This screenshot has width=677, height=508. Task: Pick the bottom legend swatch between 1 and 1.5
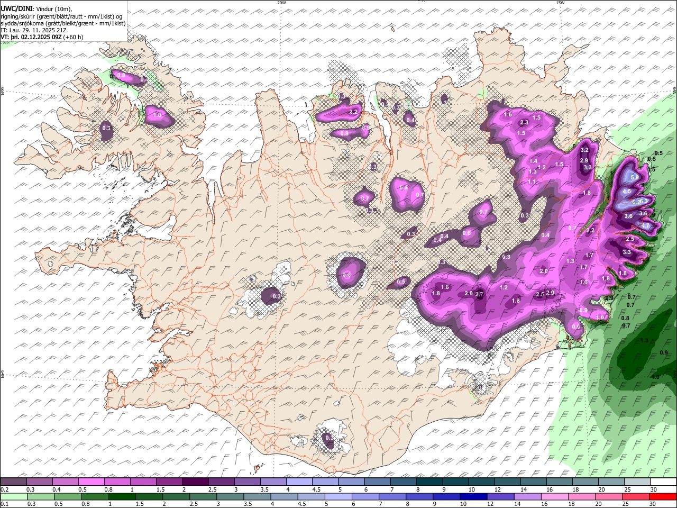click(x=122, y=496)
